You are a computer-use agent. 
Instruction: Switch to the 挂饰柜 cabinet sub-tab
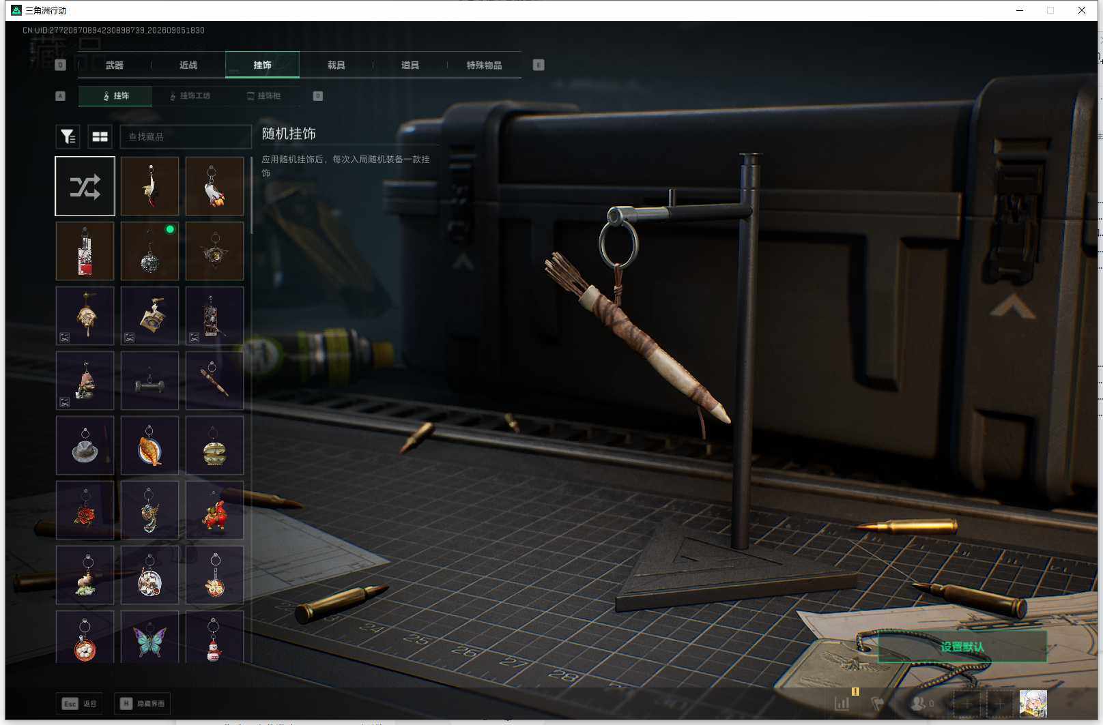coord(263,96)
